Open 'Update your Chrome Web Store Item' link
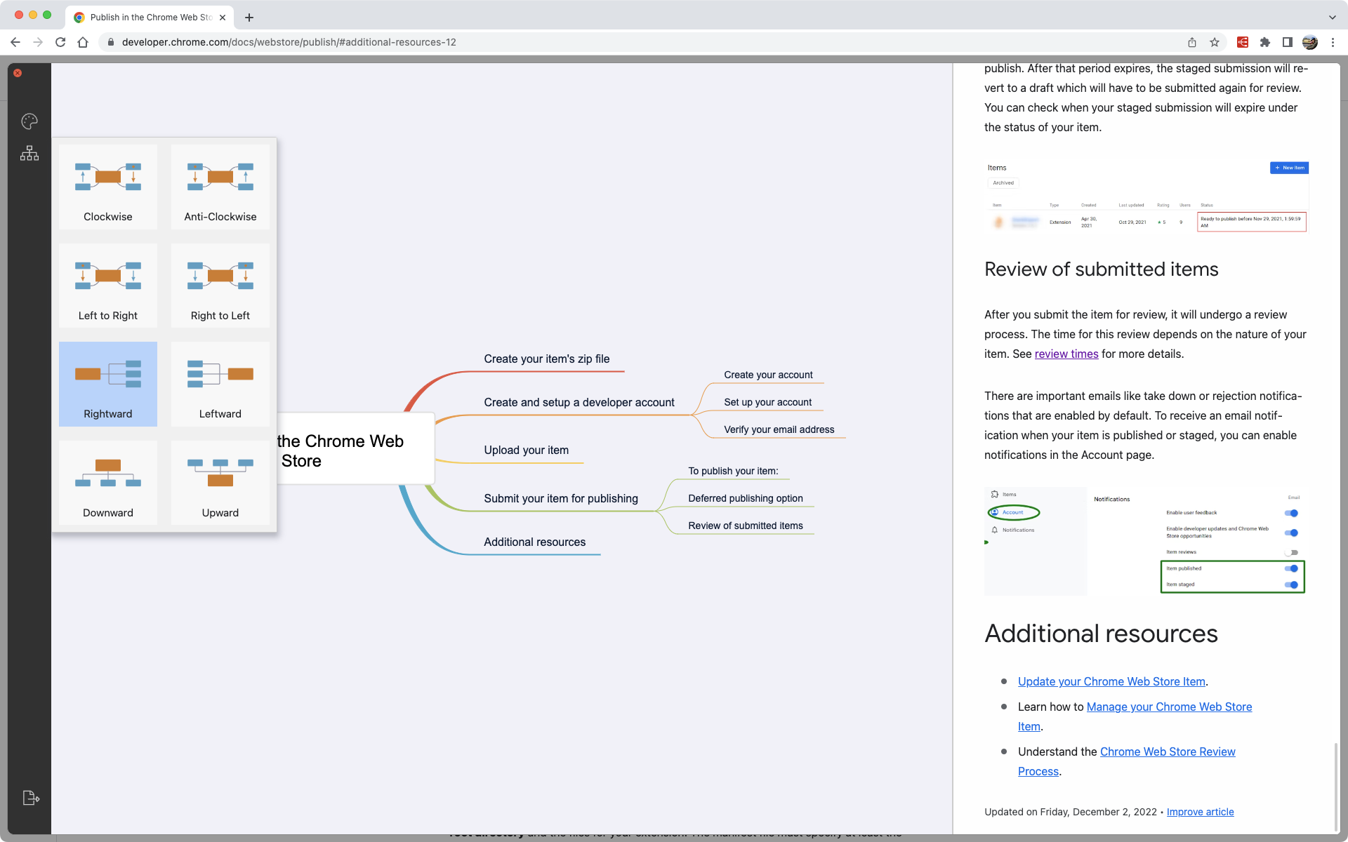The height and width of the screenshot is (842, 1348). 1111,681
